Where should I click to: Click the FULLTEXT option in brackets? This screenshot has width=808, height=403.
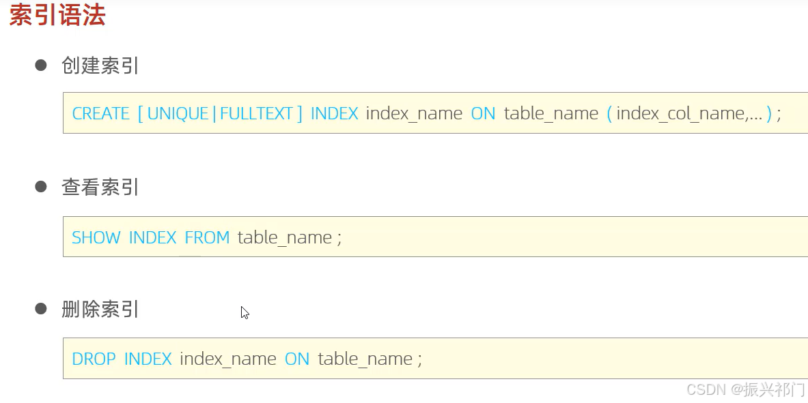pyautogui.click(x=257, y=113)
